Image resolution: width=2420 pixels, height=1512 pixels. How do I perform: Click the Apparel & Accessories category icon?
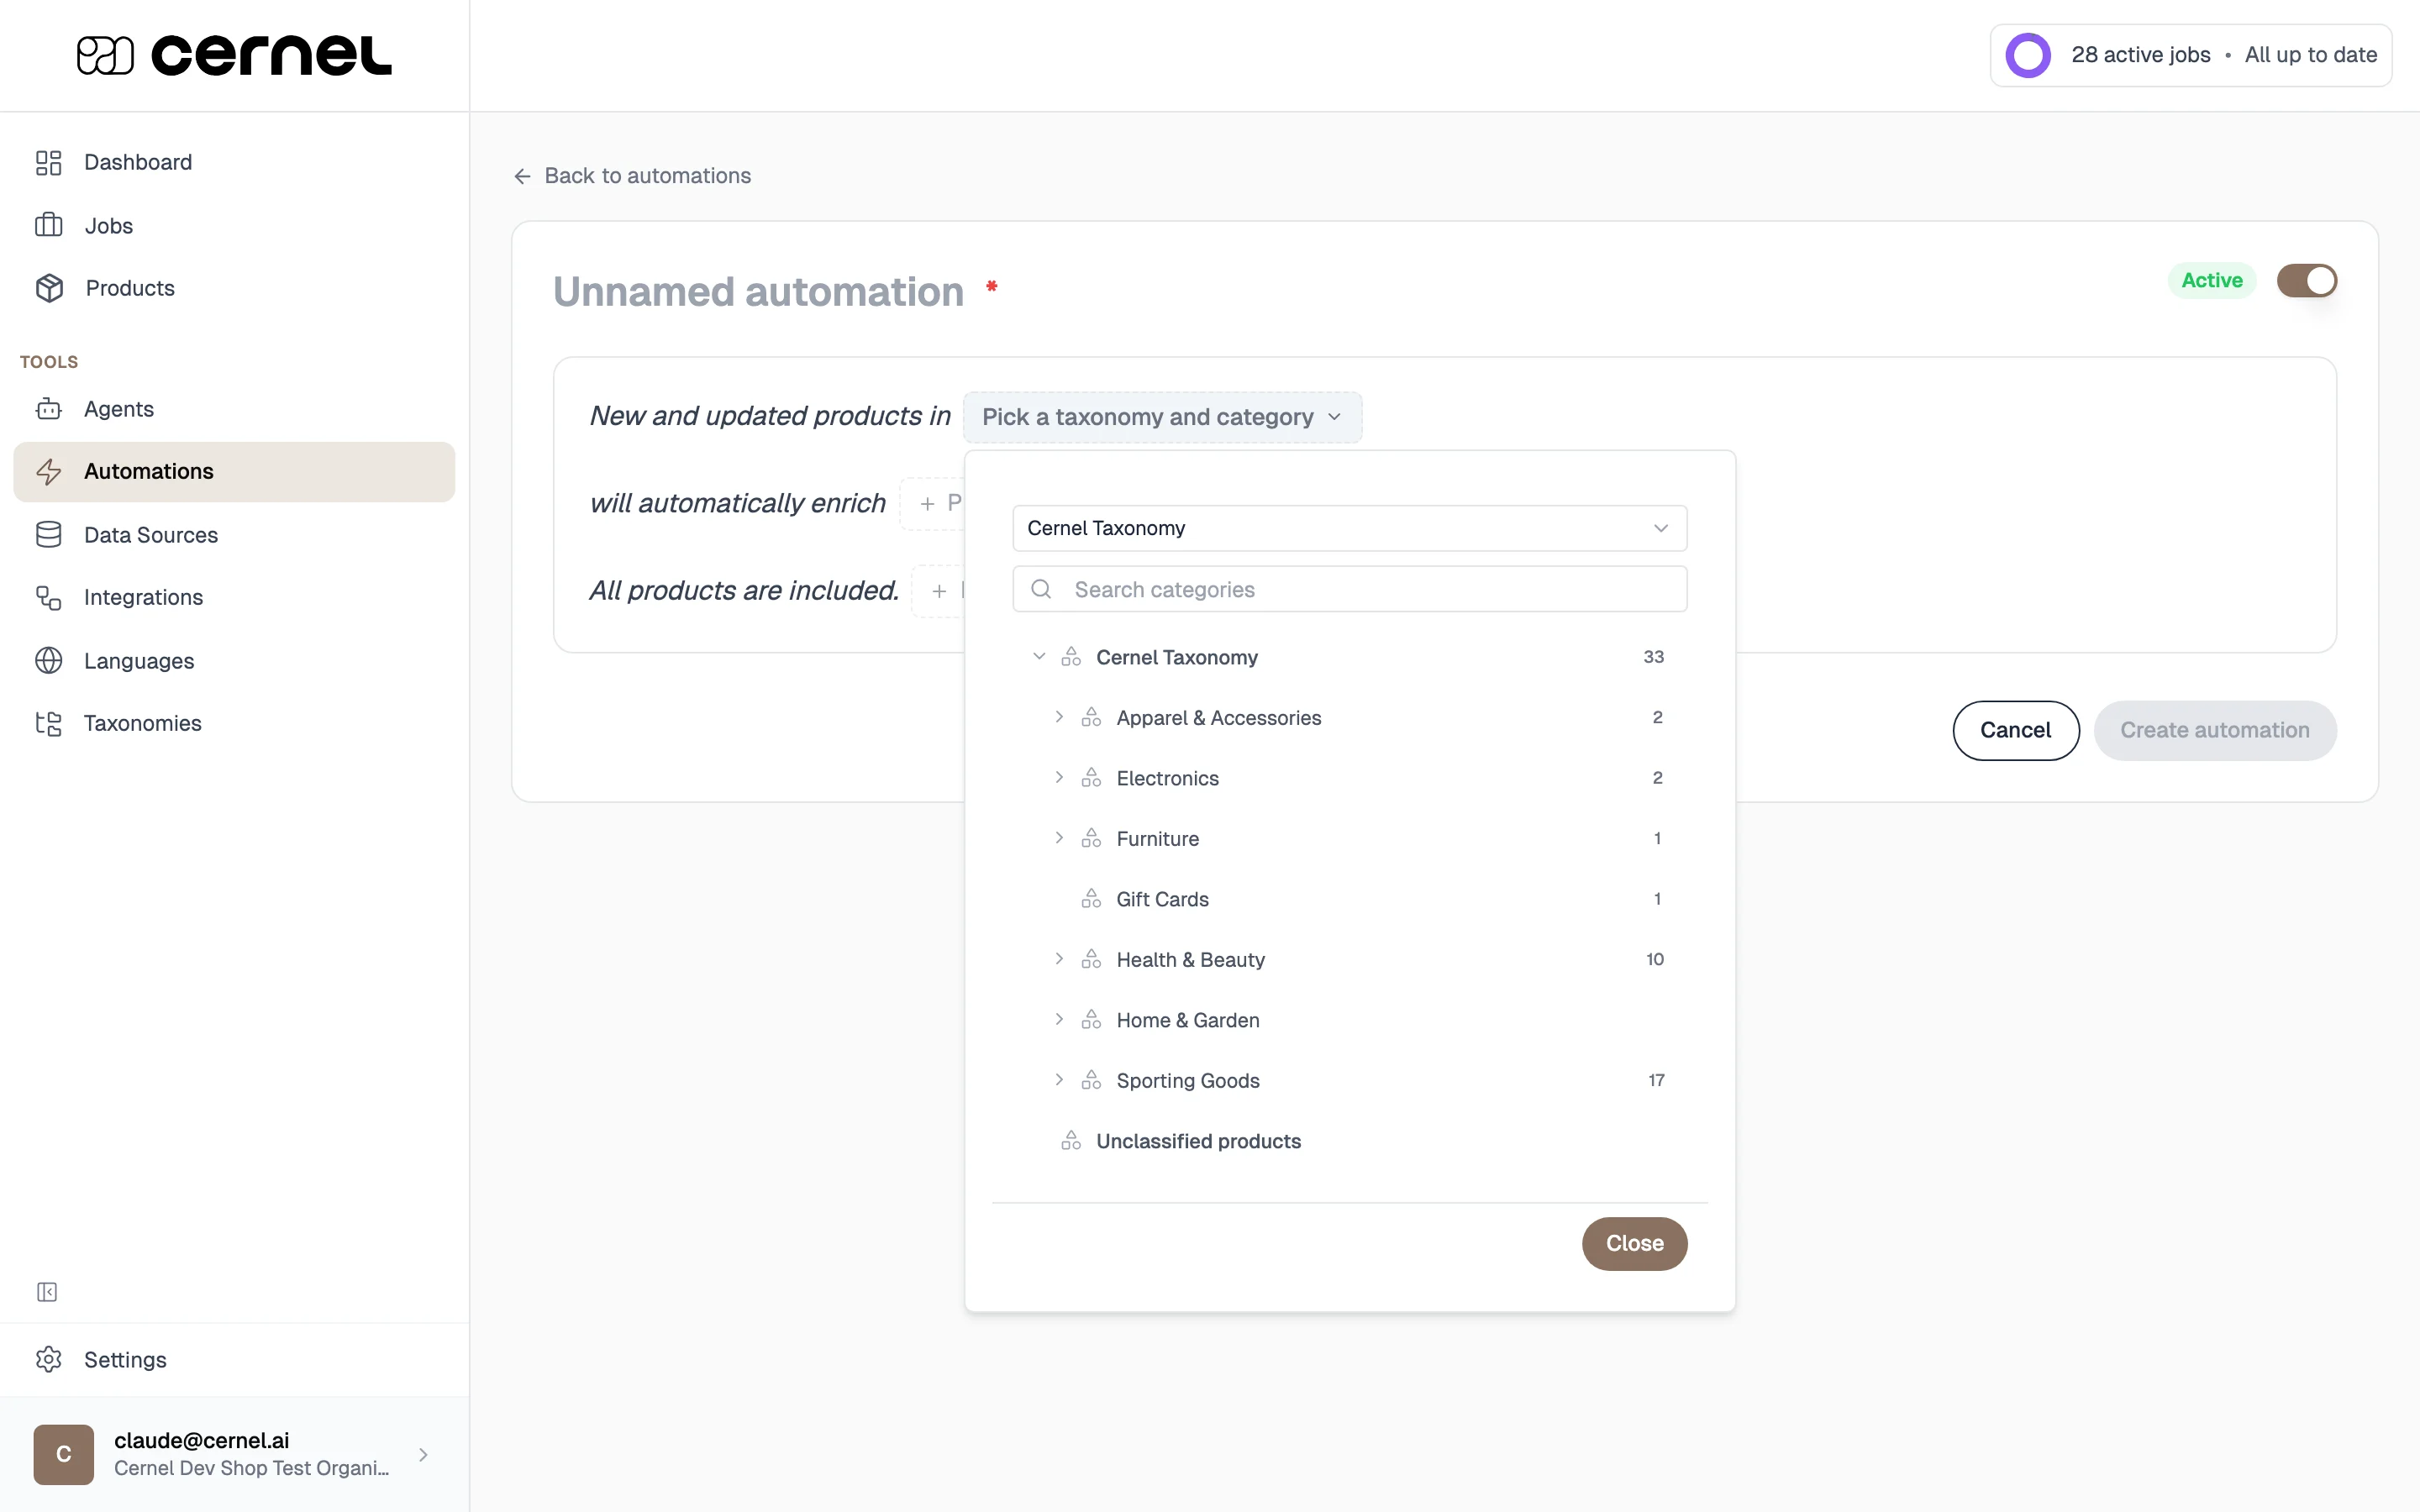point(1091,717)
